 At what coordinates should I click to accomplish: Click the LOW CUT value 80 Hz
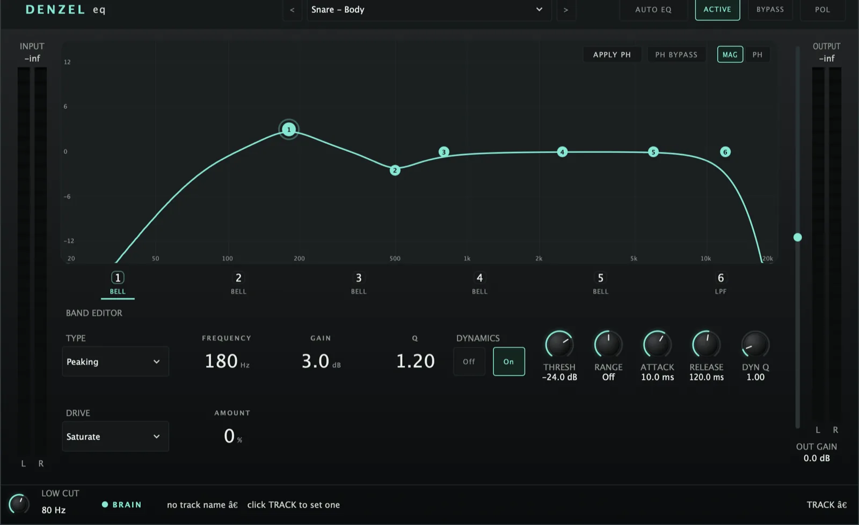click(54, 510)
